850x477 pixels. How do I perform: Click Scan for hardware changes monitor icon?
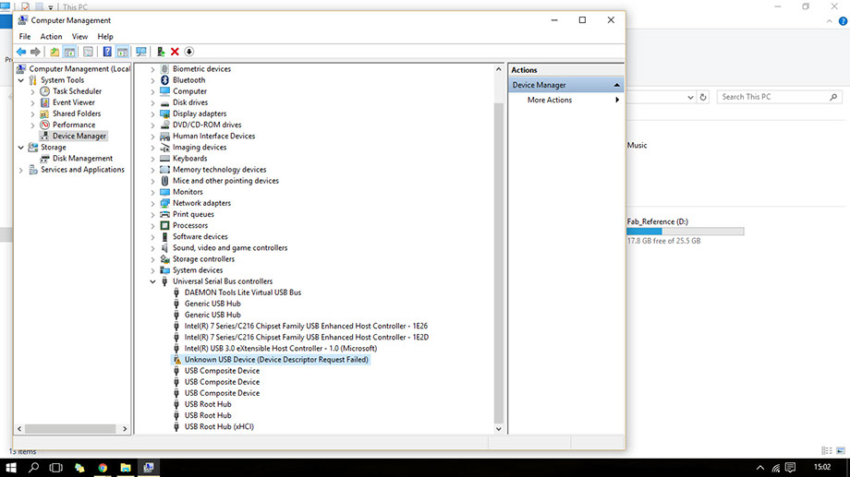(x=141, y=52)
